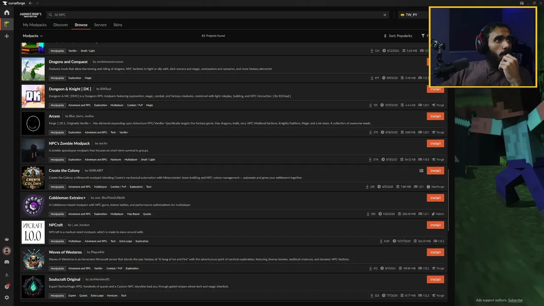
Task: Click the Map Based tag on Cobblemon Extrainc+
Action: (133, 214)
